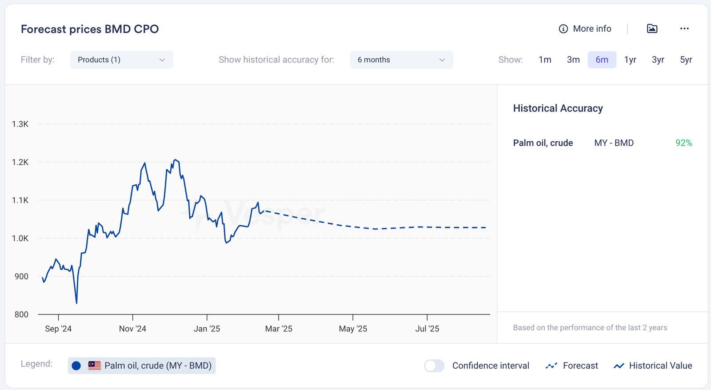Click the More info link text
711x390 pixels.
pos(592,29)
